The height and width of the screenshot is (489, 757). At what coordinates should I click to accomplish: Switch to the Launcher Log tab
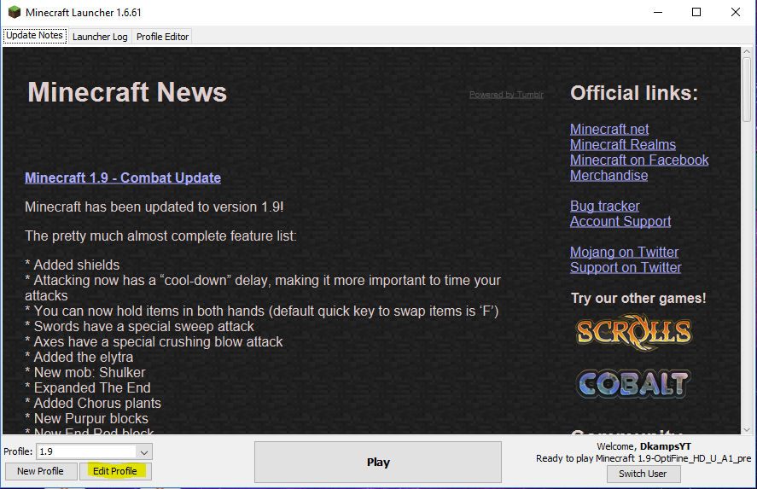[x=100, y=37]
